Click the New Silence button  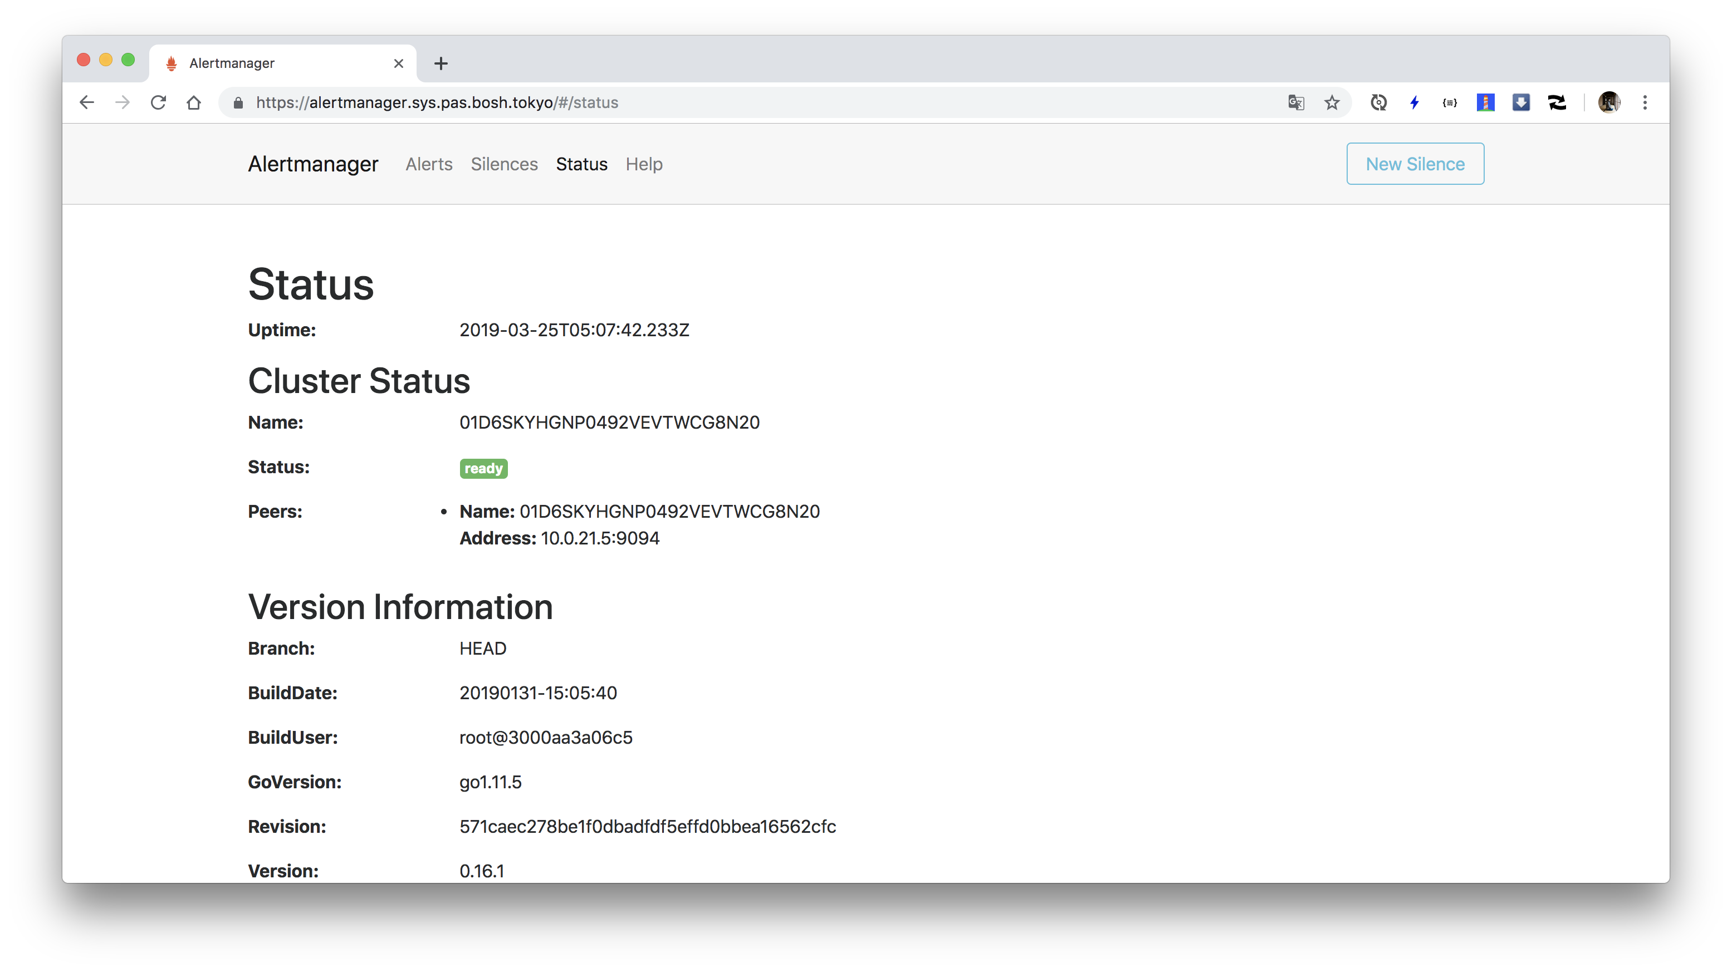point(1415,163)
